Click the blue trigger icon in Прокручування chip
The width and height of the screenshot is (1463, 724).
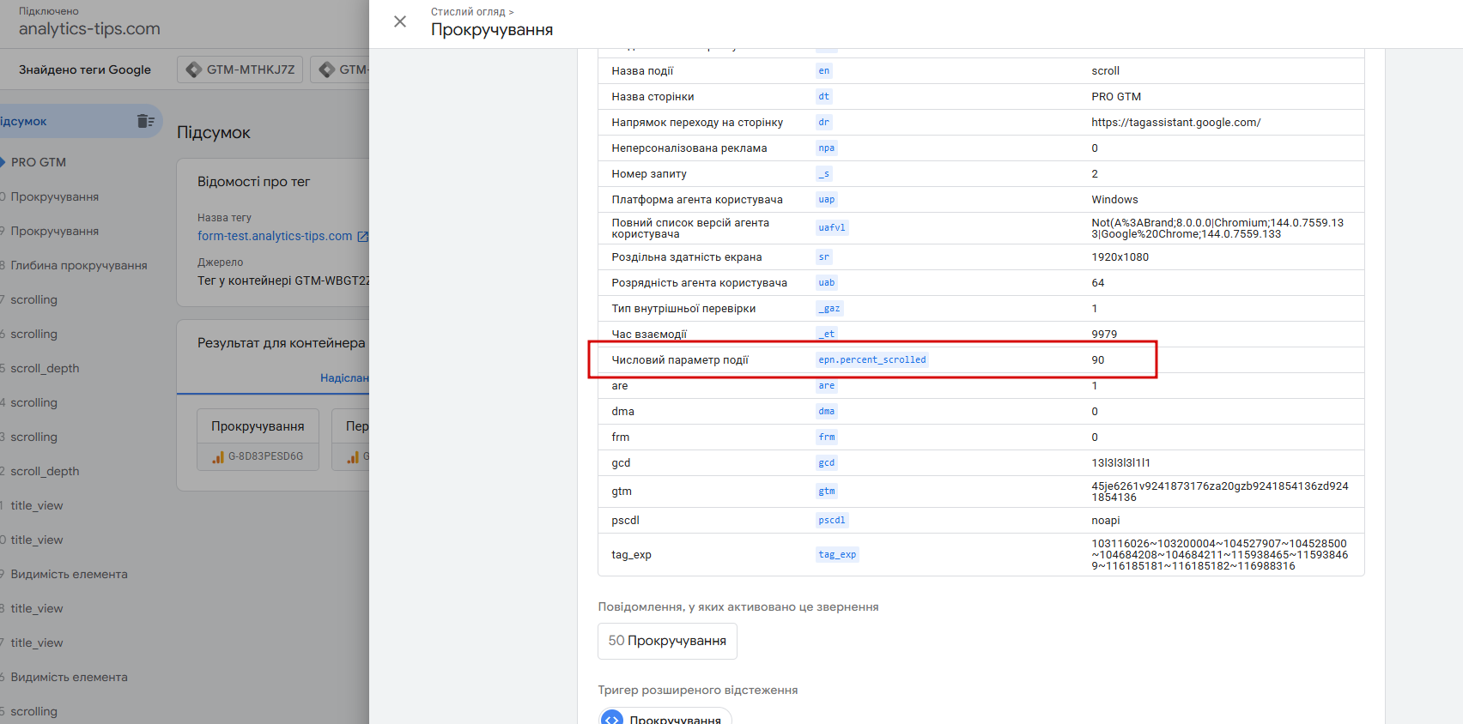click(612, 719)
